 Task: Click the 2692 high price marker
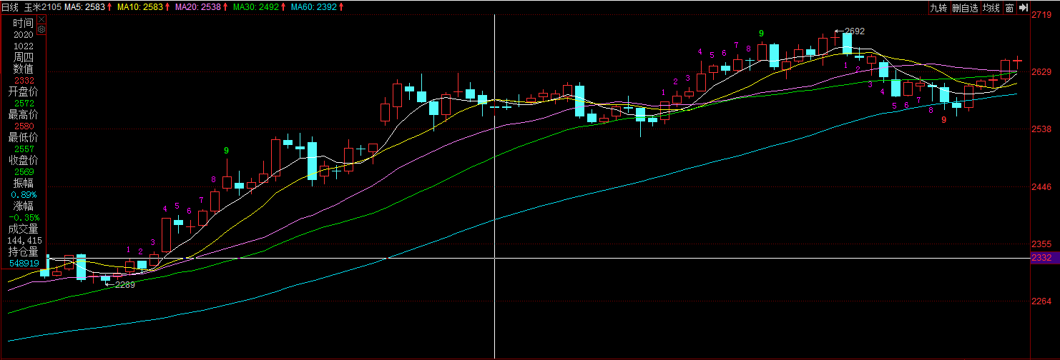[x=855, y=31]
